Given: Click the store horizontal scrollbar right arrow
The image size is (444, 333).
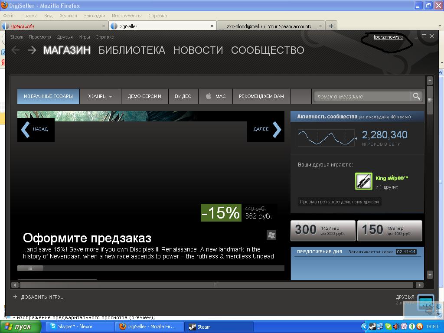Looking at the screenshot, I should 419,285.
